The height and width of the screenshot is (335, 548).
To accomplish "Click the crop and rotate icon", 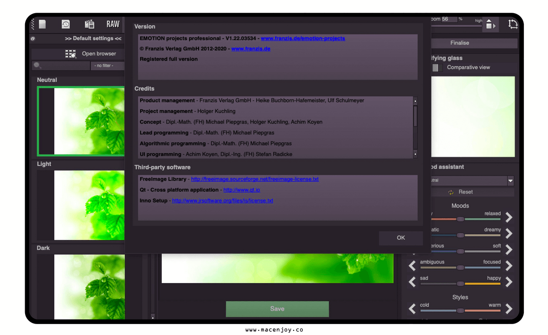I will 513,24.
